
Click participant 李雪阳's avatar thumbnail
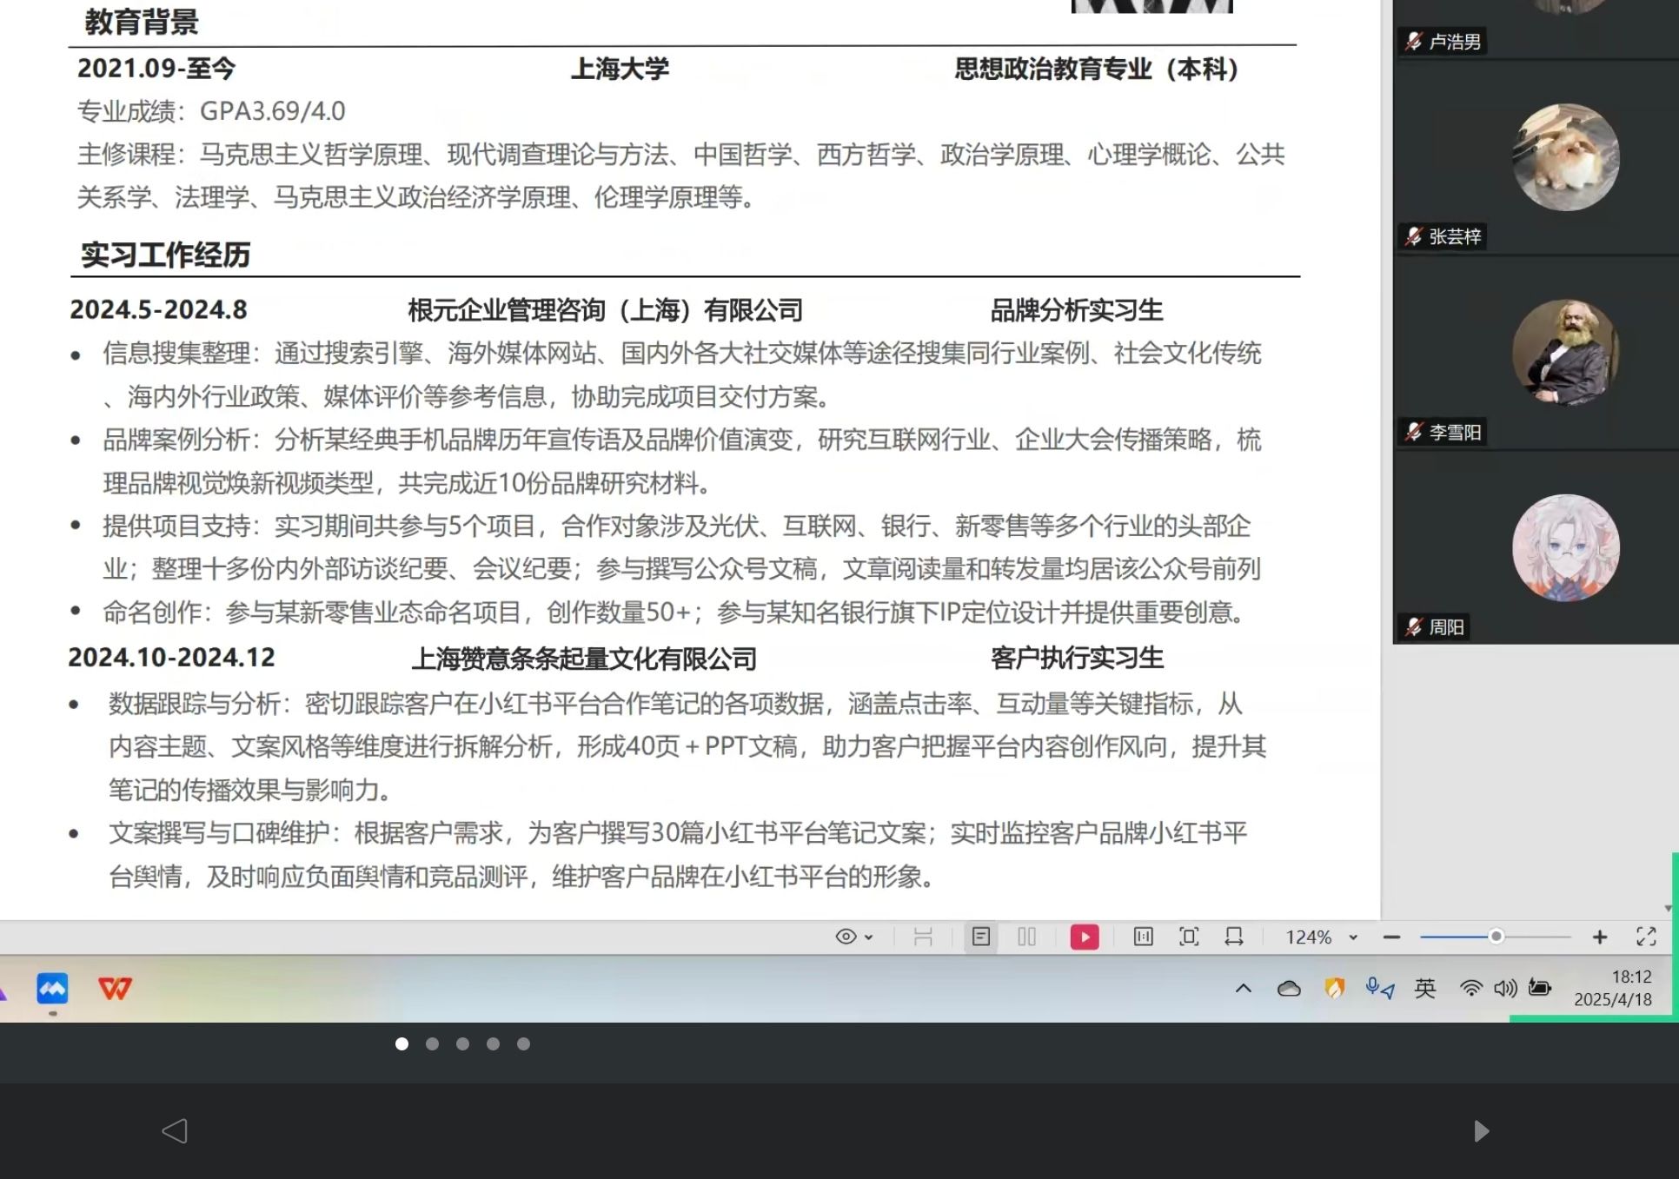(x=1565, y=353)
